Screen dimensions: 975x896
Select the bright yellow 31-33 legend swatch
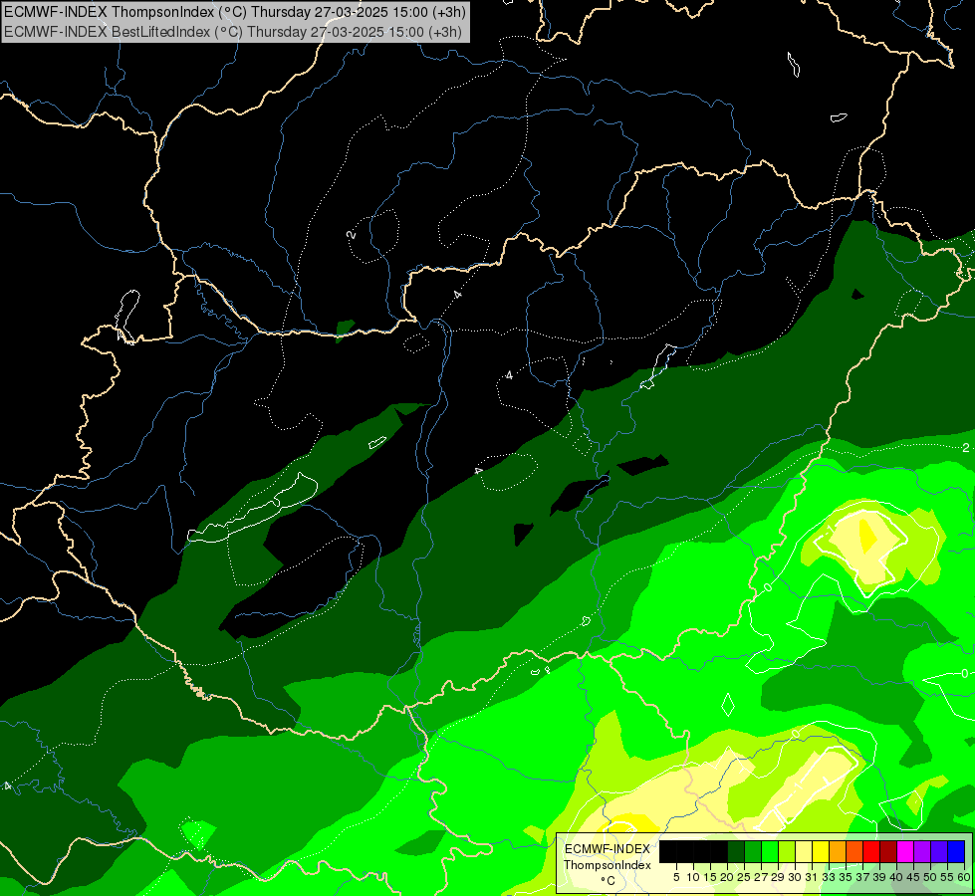point(821,851)
